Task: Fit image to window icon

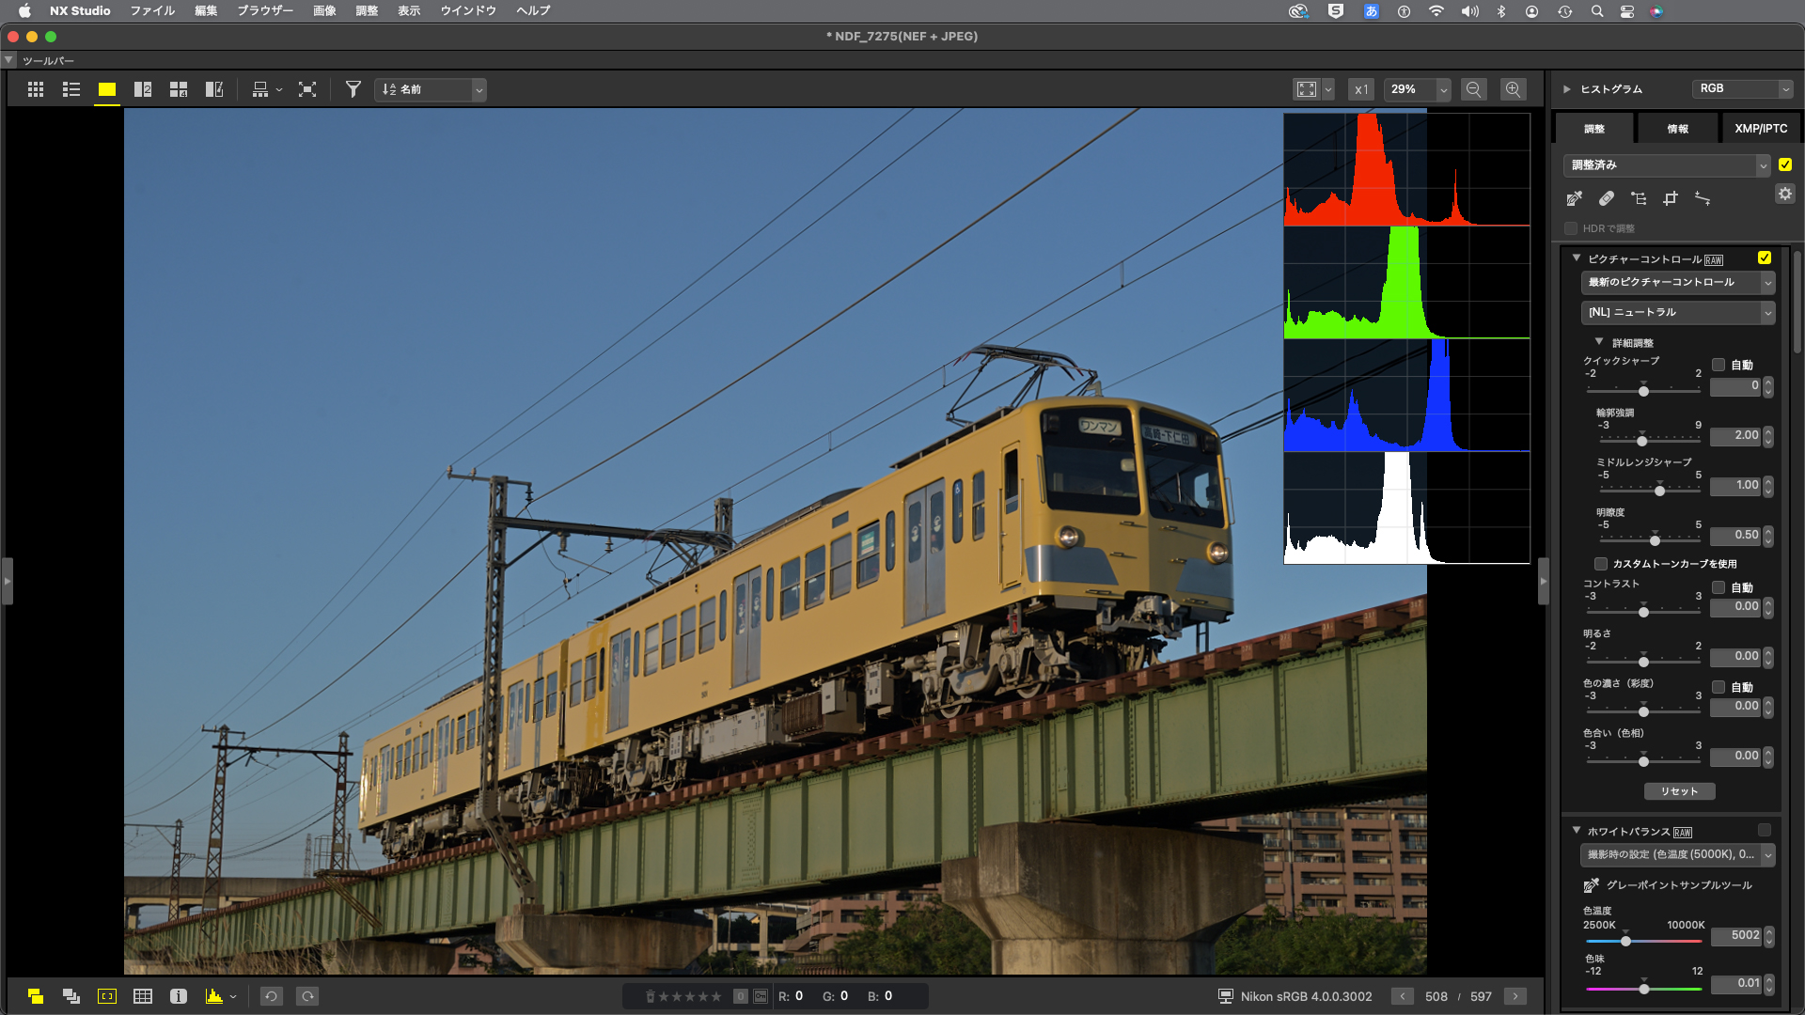Action: pos(1307,89)
